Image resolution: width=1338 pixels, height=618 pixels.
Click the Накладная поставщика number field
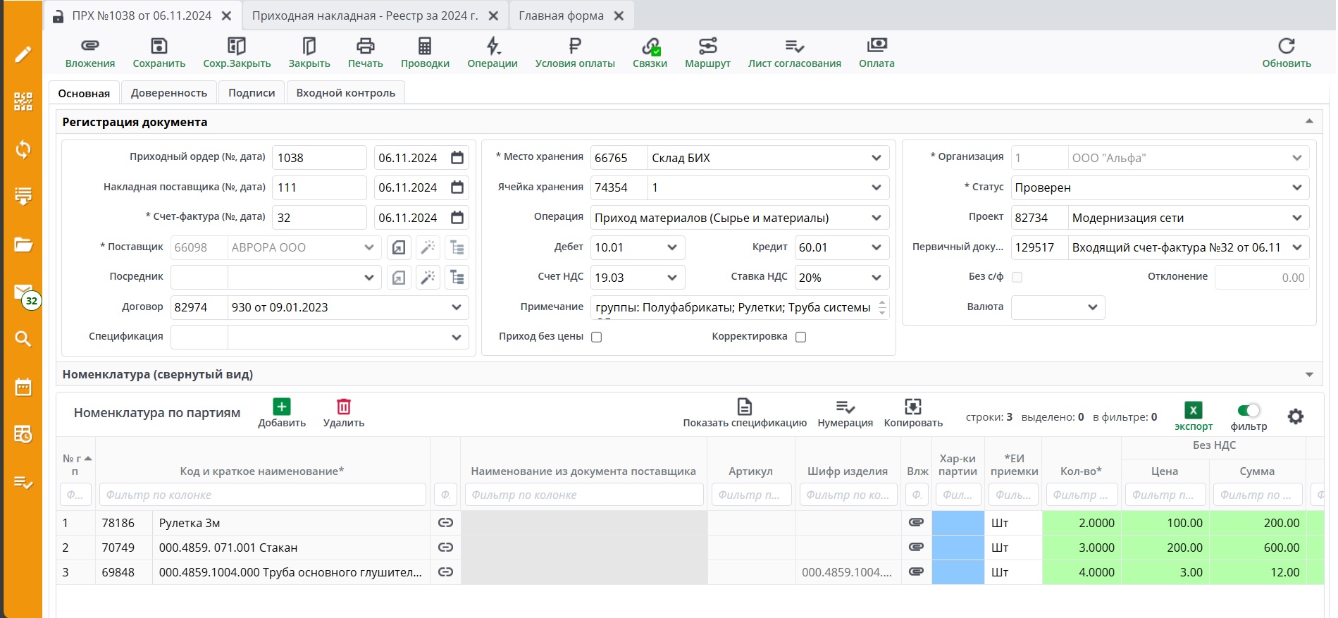pos(318,187)
